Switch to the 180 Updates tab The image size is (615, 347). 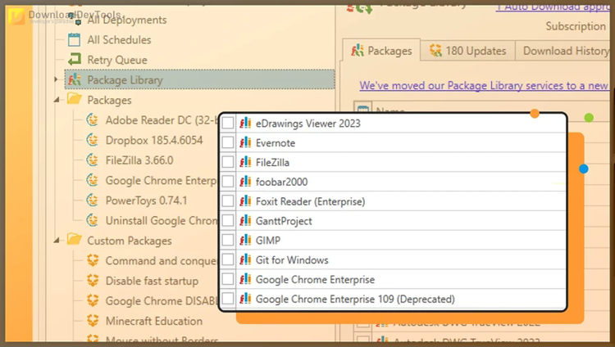[x=467, y=51]
